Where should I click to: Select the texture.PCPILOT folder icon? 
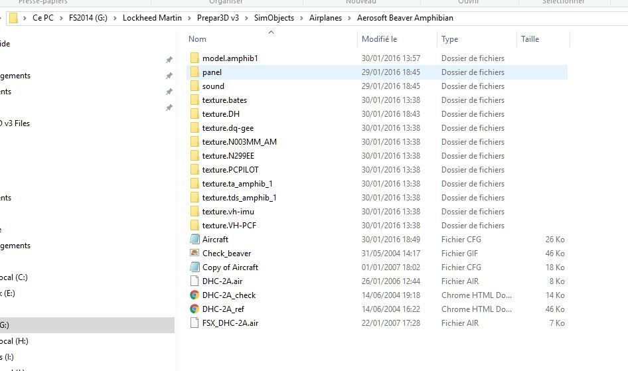[x=195, y=170]
